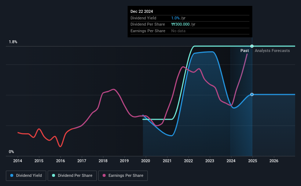Click the 1.0% dividend yield value
The height and width of the screenshot is (186, 301).
coord(176,18)
